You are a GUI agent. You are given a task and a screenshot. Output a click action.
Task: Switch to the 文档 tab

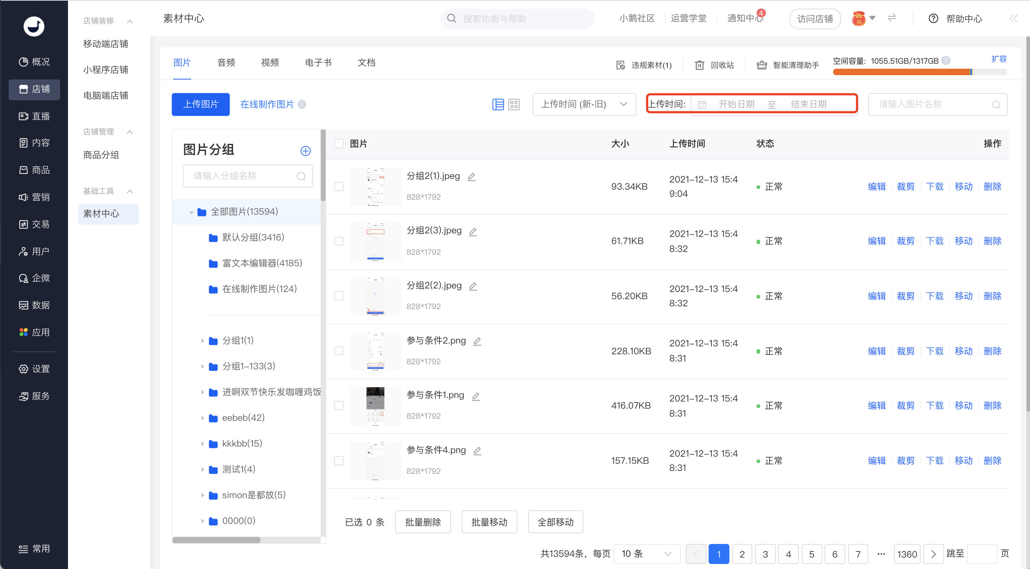(x=366, y=63)
